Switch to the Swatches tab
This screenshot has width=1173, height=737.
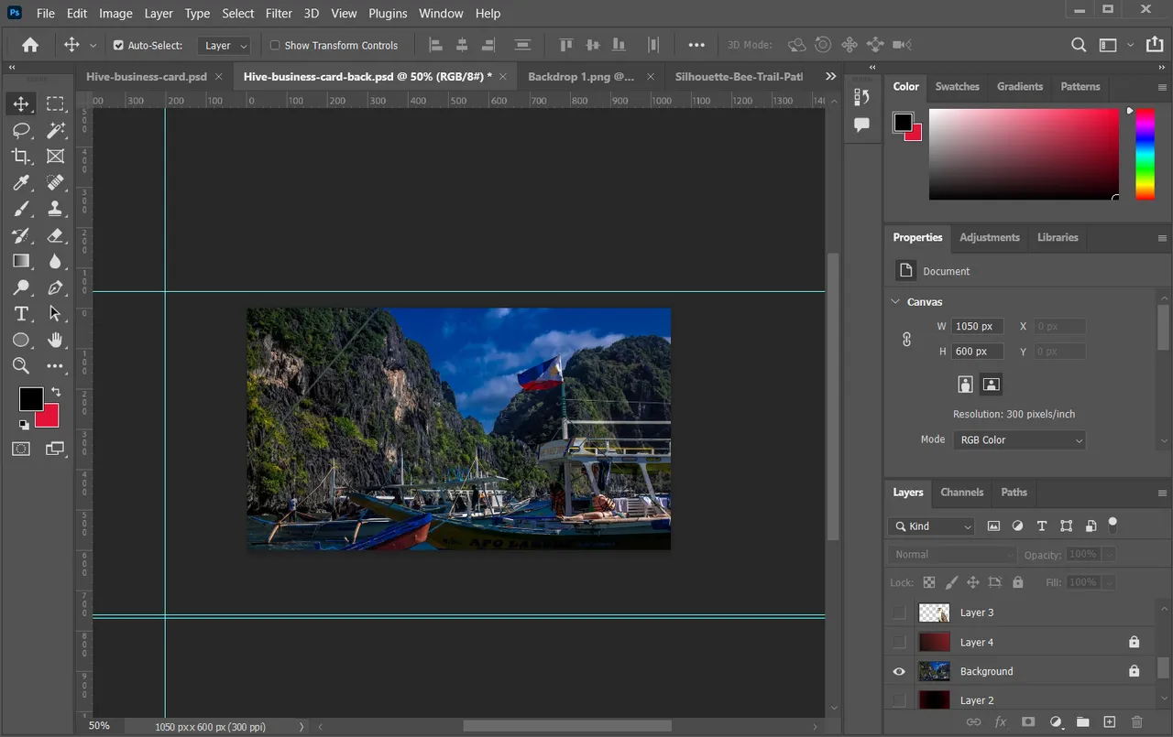point(957,86)
